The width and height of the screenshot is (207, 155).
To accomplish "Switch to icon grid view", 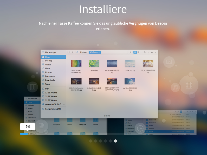I will (x=135, y=52).
